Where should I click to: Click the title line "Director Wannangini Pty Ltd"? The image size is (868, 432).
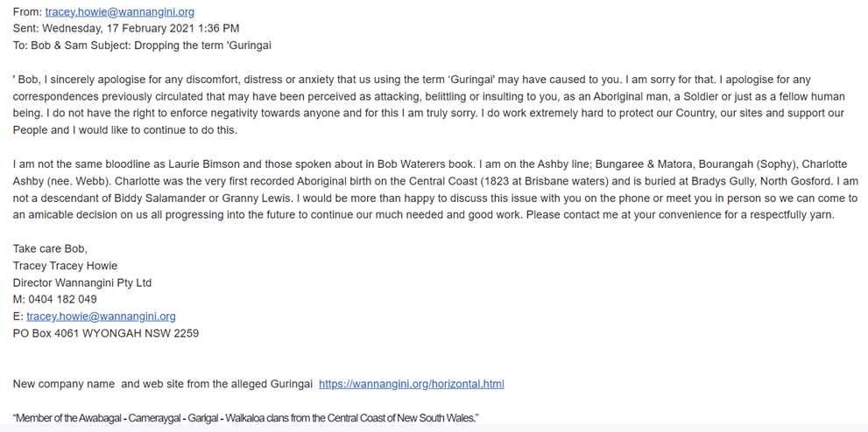click(x=82, y=282)
